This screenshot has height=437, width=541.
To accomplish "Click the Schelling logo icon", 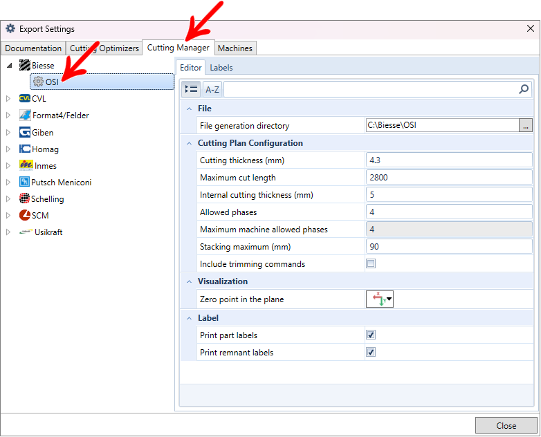I will pyautogui.click(x=24, y=198).
